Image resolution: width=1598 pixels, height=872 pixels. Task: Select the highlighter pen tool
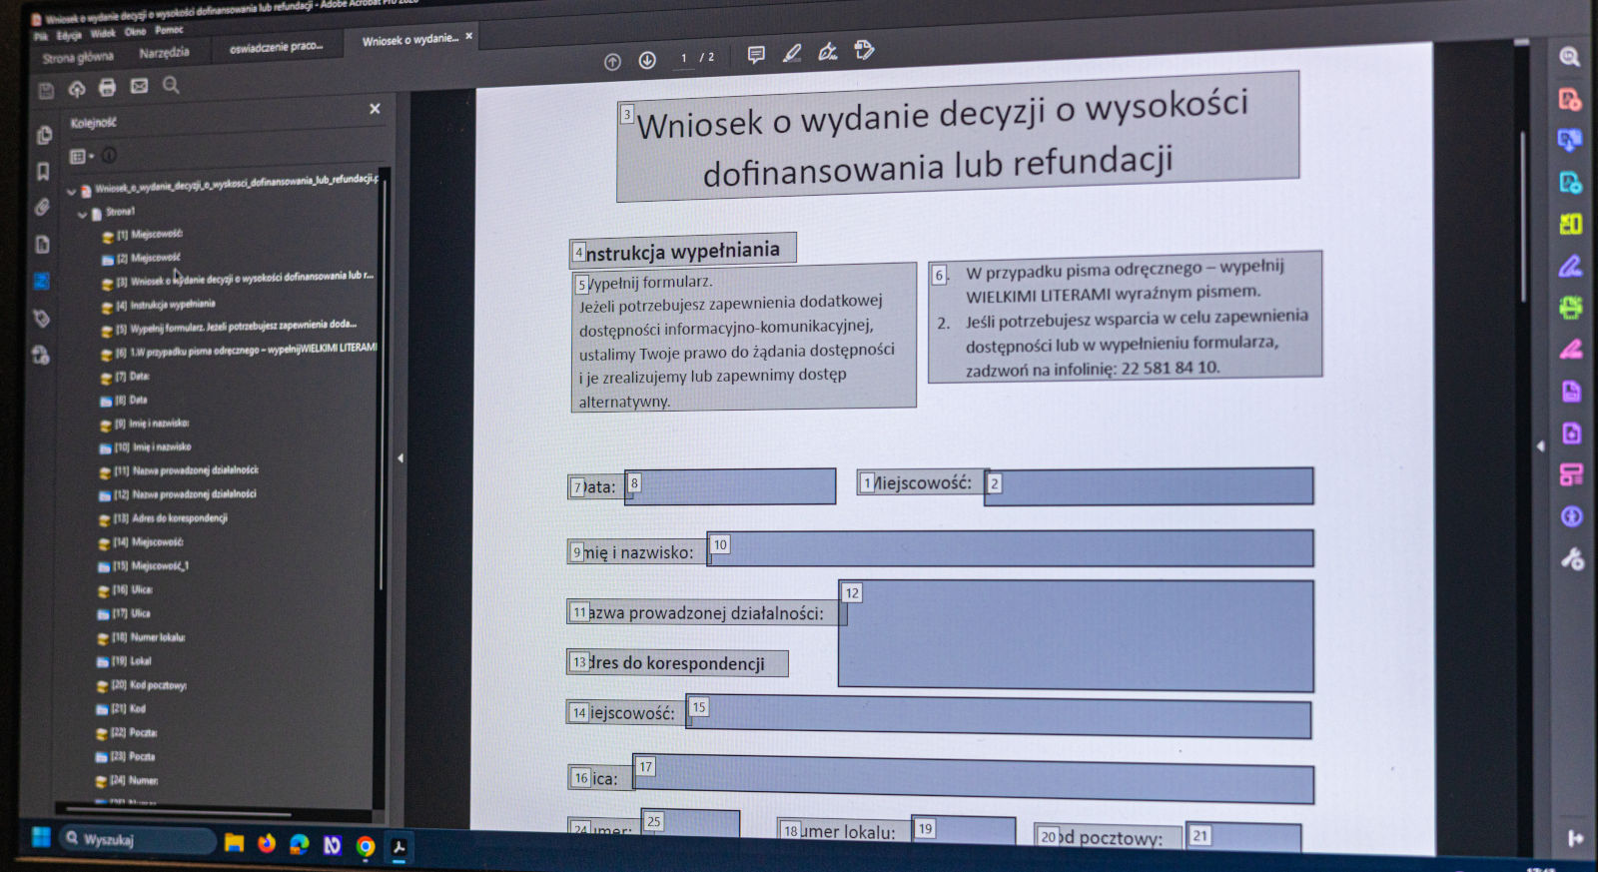pos(792,53)
